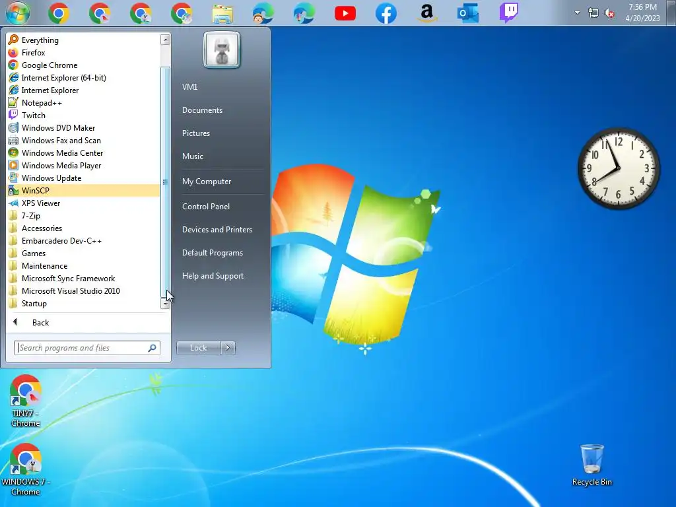
Task: Expand the Maintenance folder
Action: coord(84,266)
